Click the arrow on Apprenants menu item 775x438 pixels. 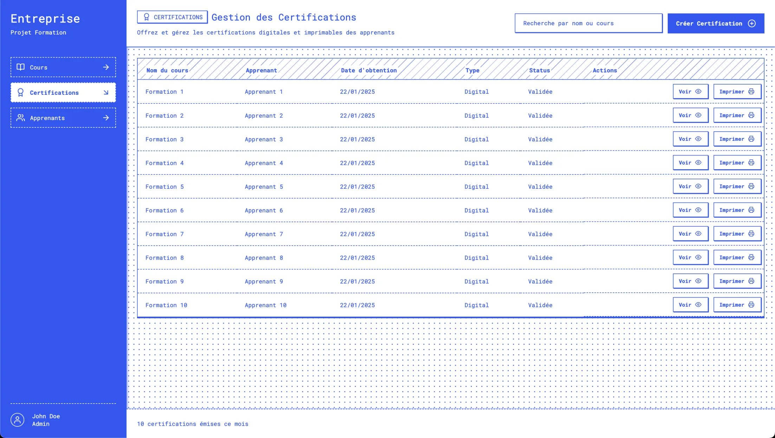(106, 118)
